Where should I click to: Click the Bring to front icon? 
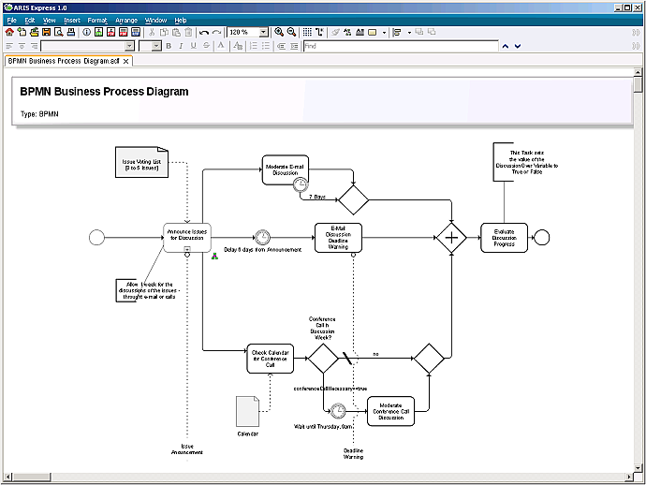[419, 32]
